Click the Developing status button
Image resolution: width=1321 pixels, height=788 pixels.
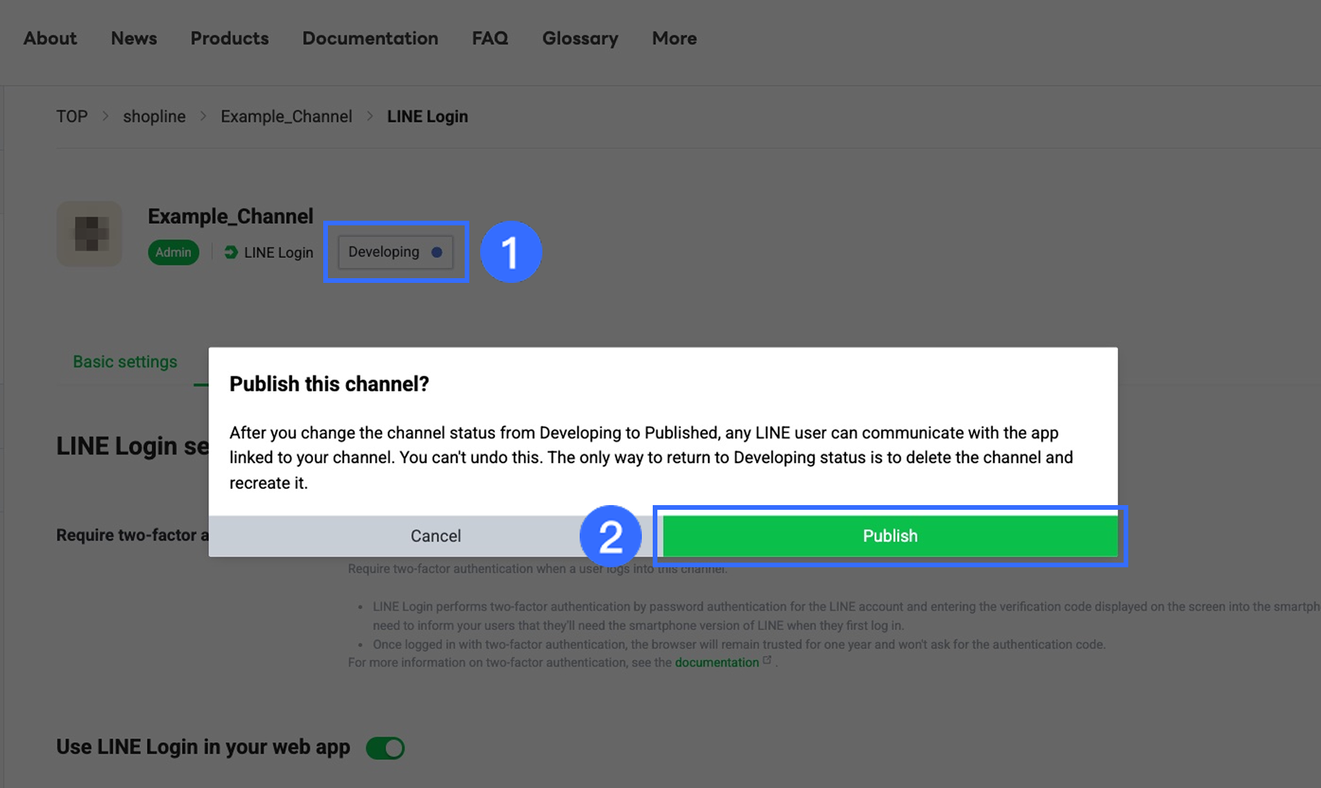[x=395, y=253]
